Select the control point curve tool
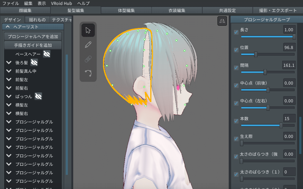 (x=88, y=73)
